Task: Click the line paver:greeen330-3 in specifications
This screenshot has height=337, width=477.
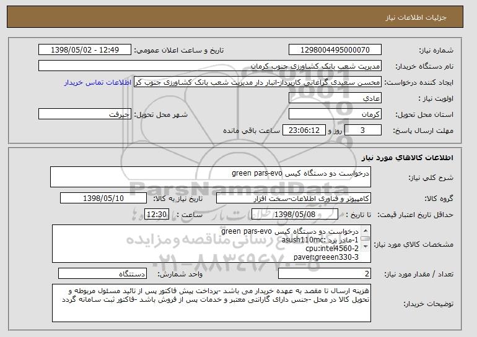Action: 326,257
